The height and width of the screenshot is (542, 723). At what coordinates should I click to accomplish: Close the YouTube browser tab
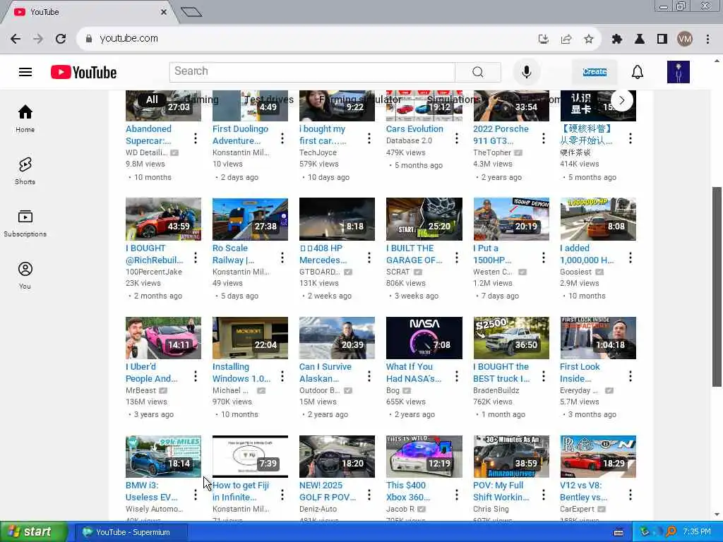tap(164, 12)
